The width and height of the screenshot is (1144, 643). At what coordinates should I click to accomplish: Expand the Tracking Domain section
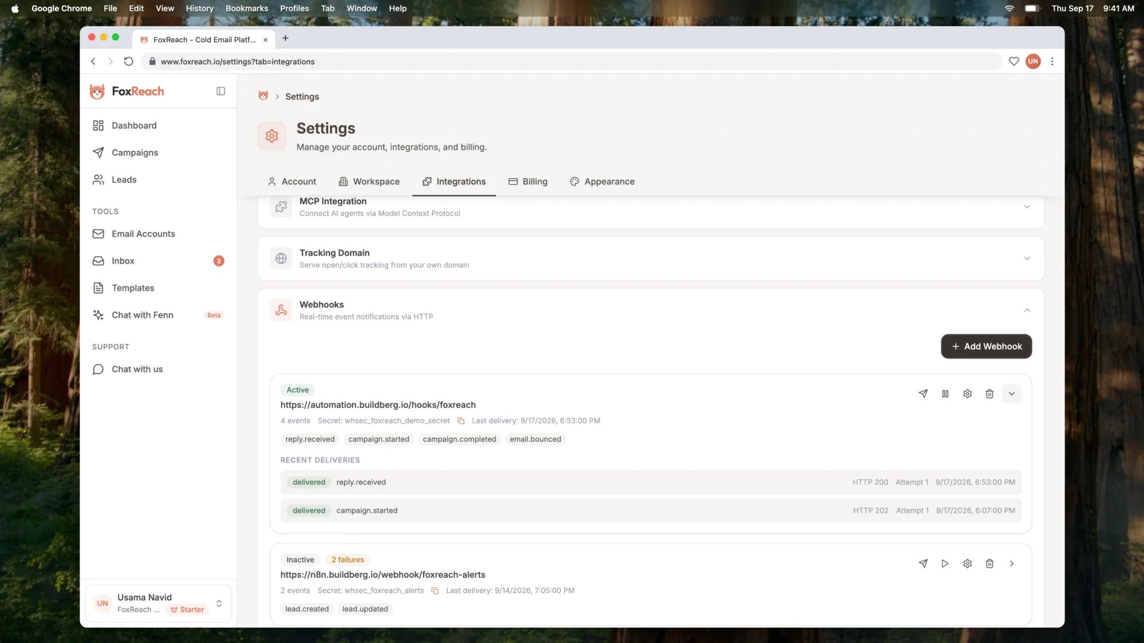coord(1027,258)
